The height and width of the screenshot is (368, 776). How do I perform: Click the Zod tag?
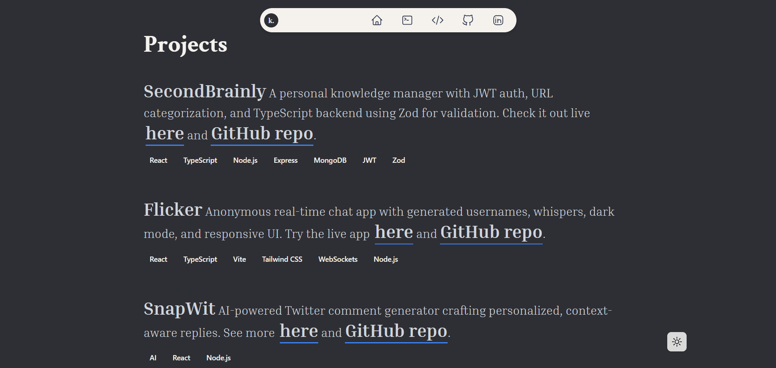[398, 160]
